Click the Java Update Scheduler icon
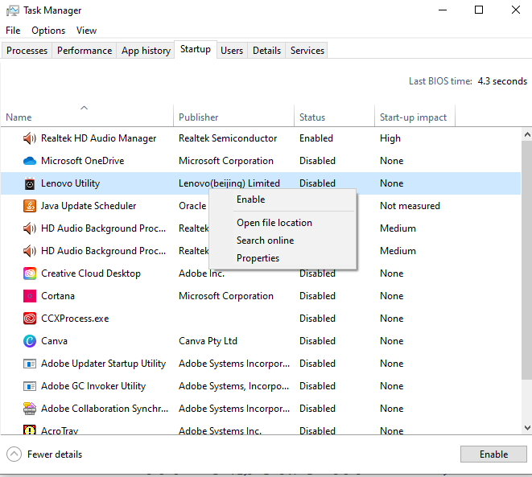This screenshot has width=532, height=477. [x=30, y=206]
